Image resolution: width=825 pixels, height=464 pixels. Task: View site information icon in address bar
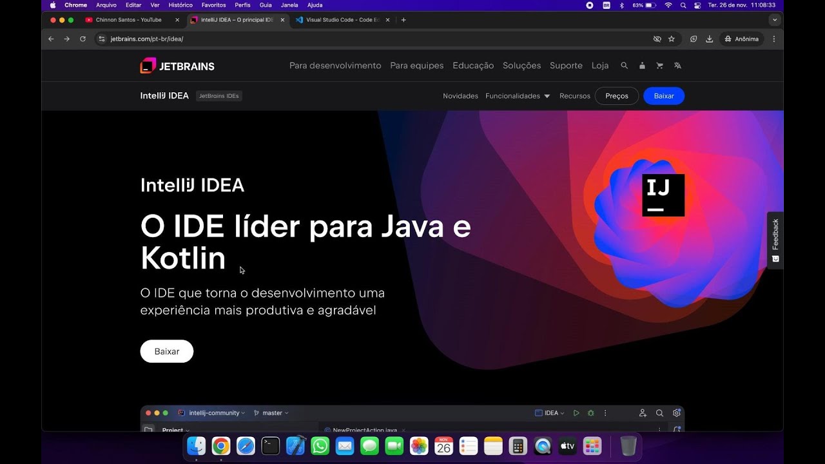(x=101, y=39)
